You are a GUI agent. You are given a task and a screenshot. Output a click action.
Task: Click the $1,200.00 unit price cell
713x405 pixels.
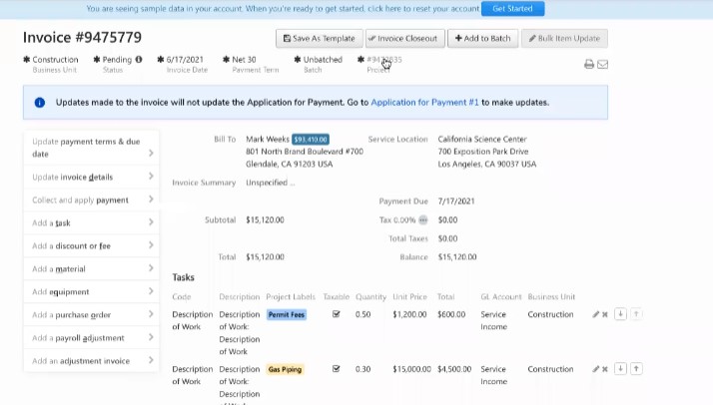409,314
